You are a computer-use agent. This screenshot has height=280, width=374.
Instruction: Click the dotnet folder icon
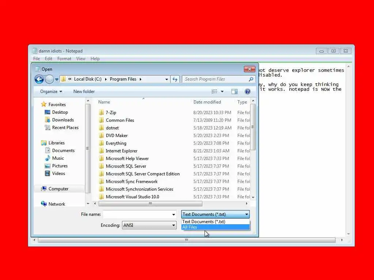(x=102, y=128)
